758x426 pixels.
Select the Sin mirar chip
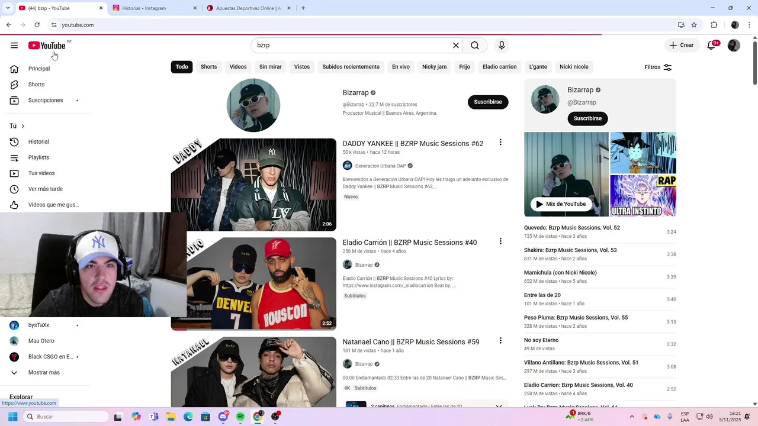pos(270,67)
